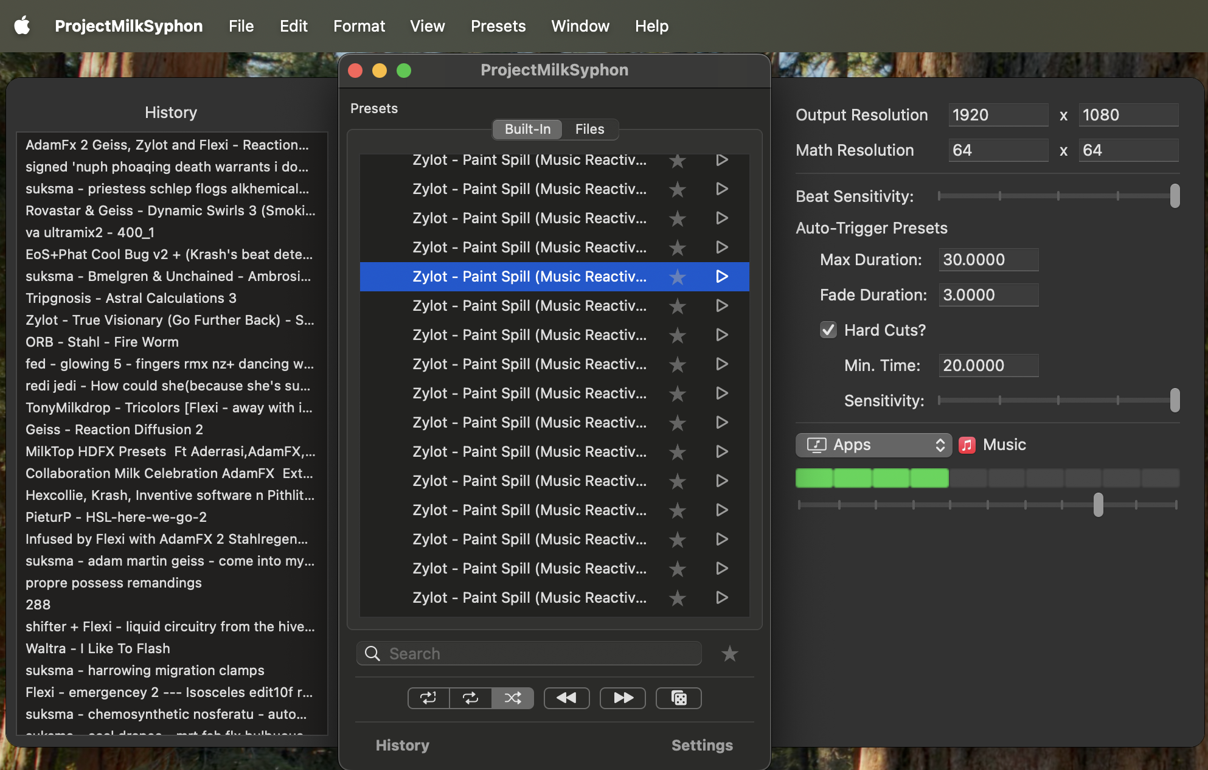Go to previous preset with rewind button
The height and width of the screenshot is (770, 1208).
567,698
